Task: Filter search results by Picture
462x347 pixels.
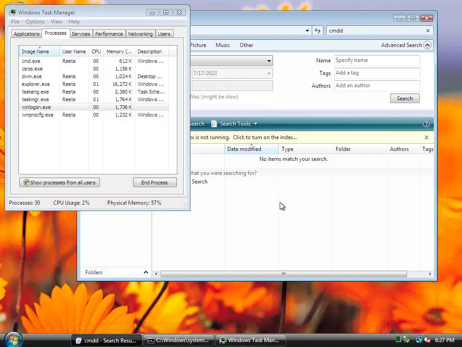Action: click(x=198, y=45)
